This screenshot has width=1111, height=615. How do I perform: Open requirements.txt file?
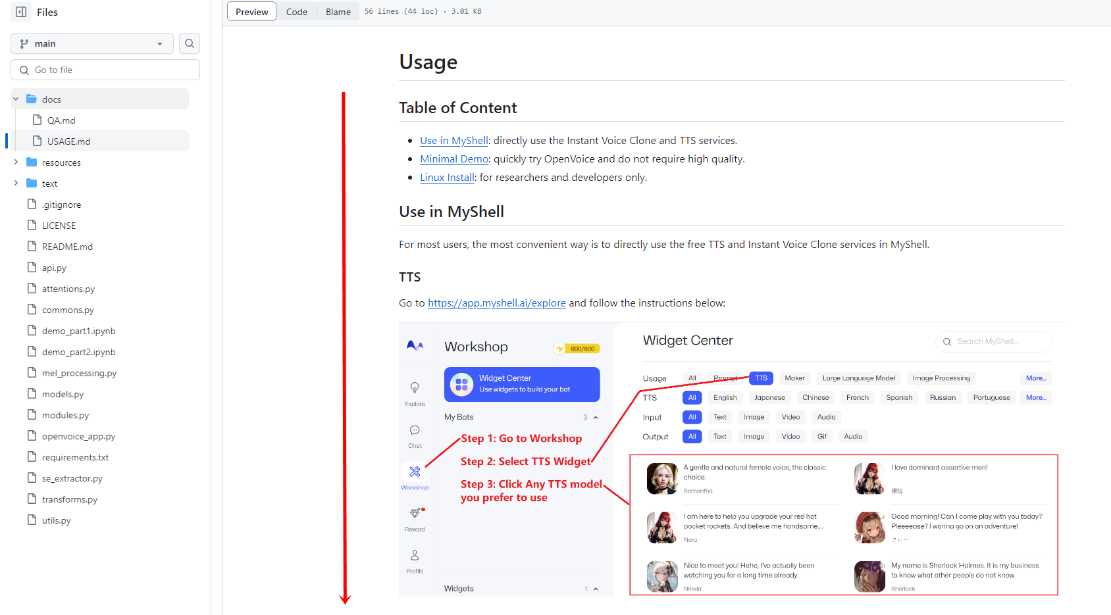[x=75, y=457]
